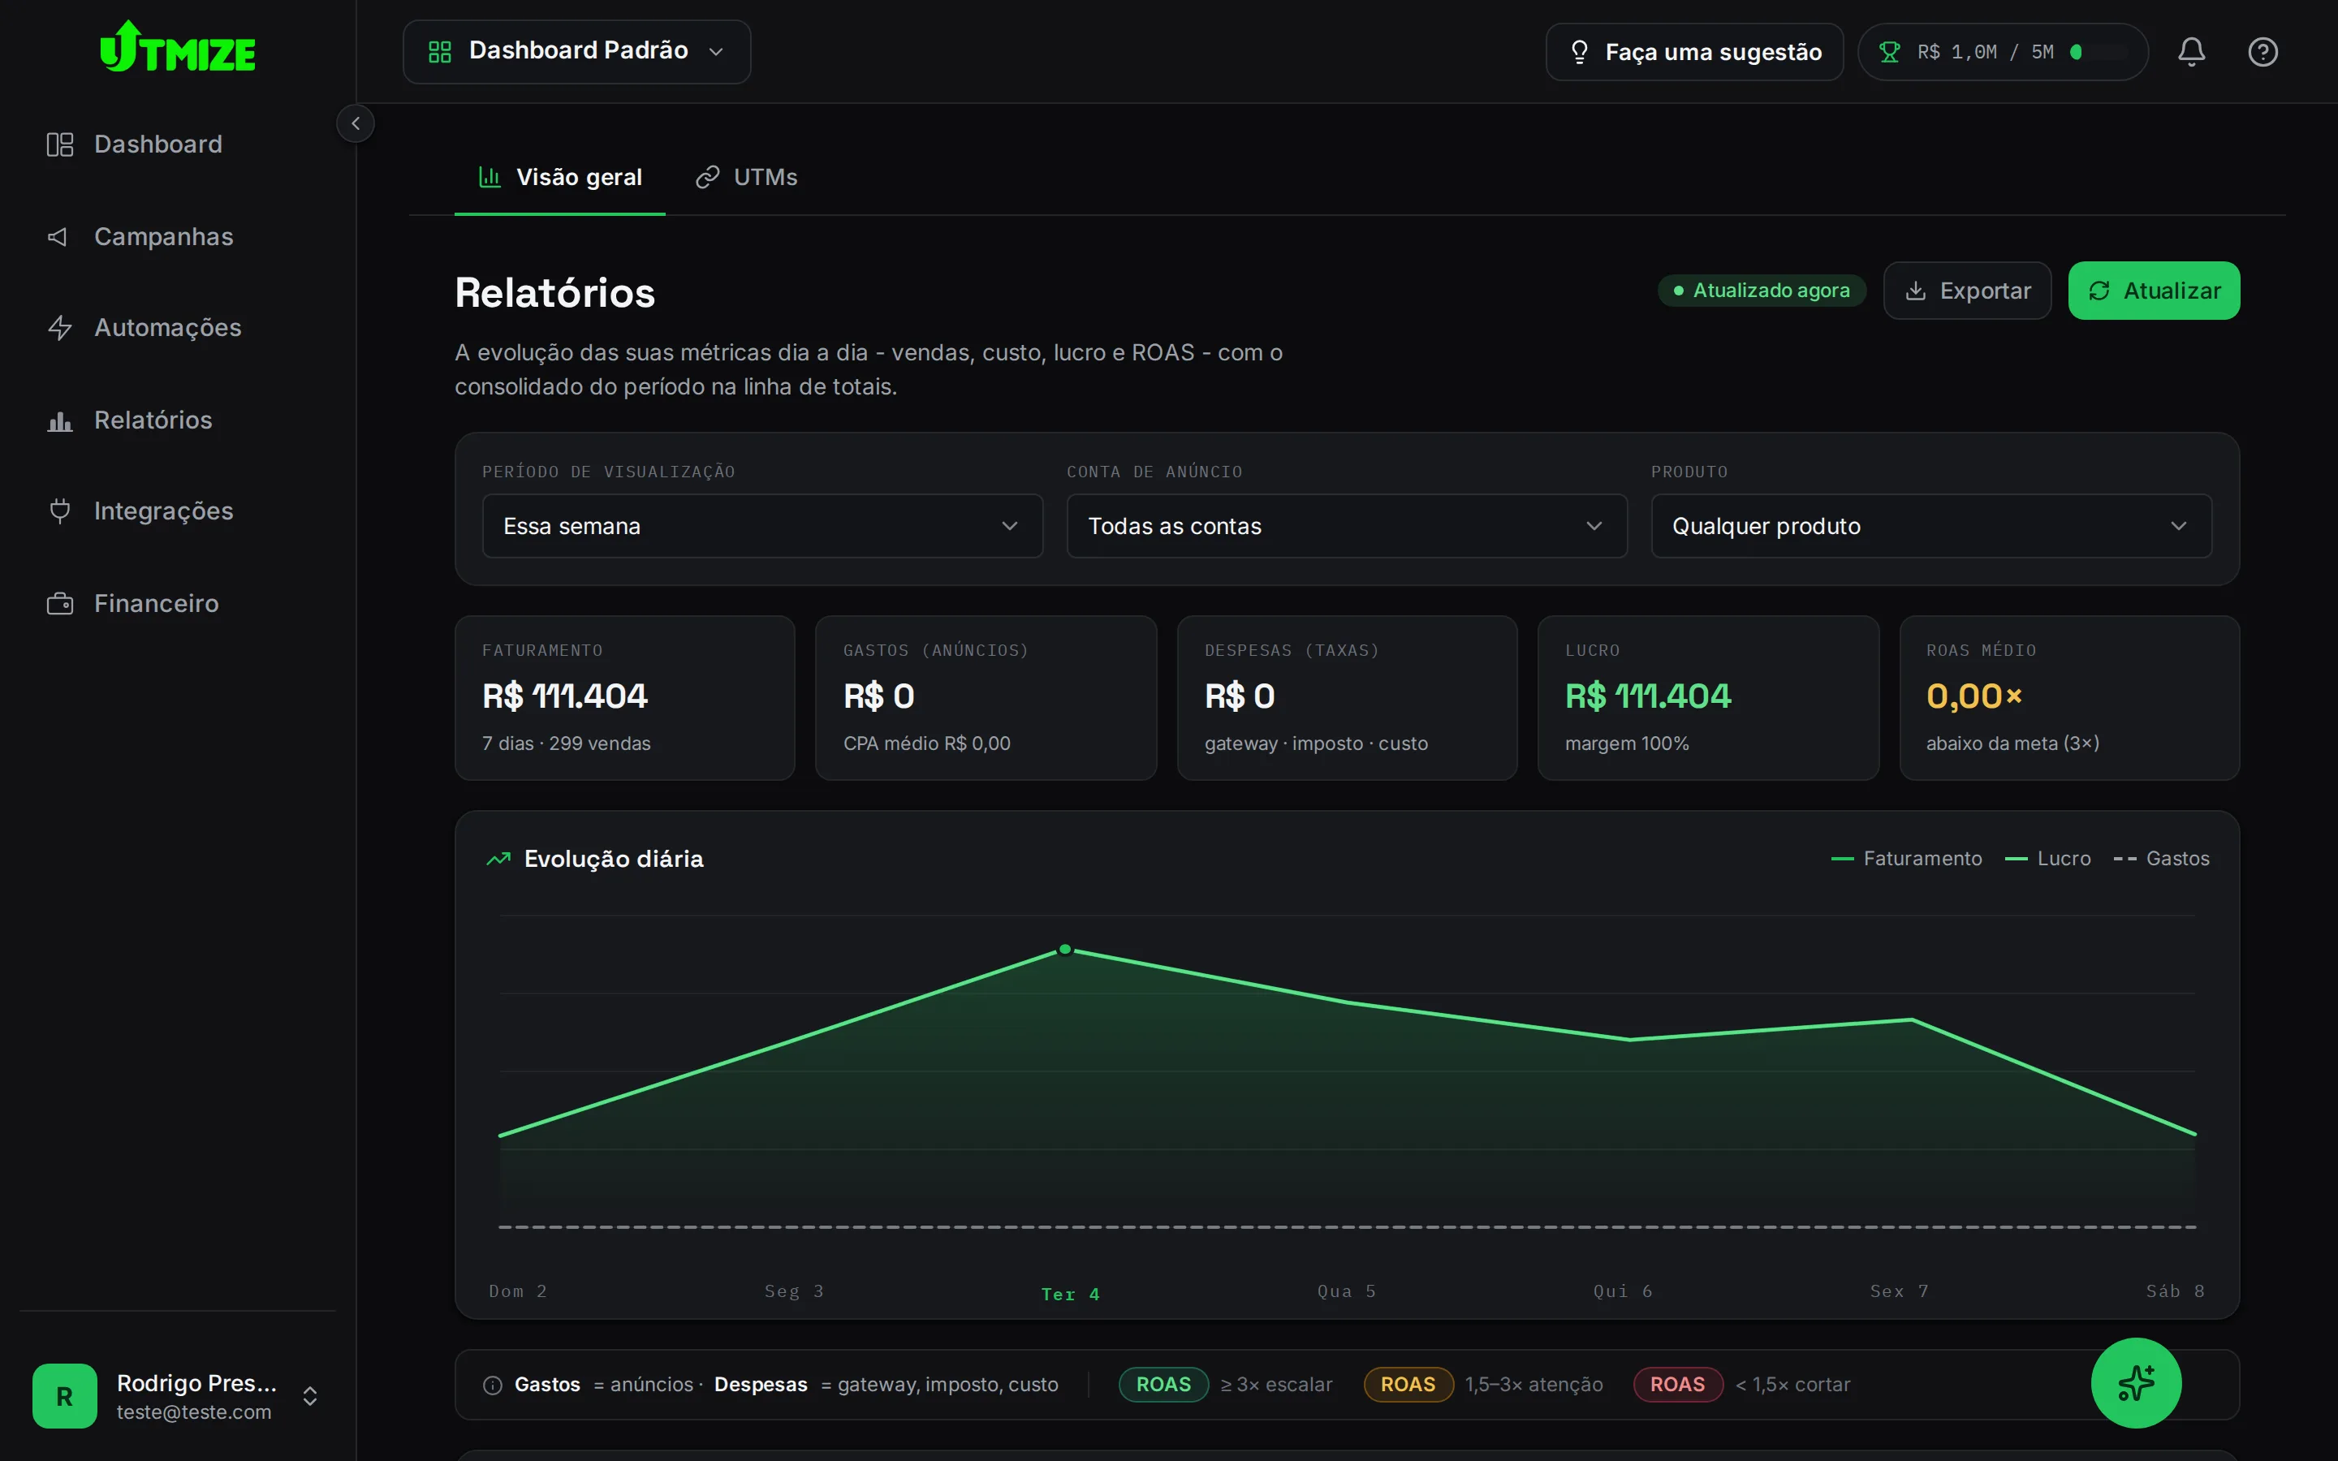Click the red ROAS cortar badge

coord(1678,1385)
